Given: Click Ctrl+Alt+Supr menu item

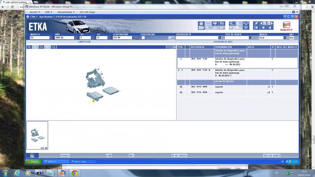Looking at the screenshot, I should coord(87,12).
